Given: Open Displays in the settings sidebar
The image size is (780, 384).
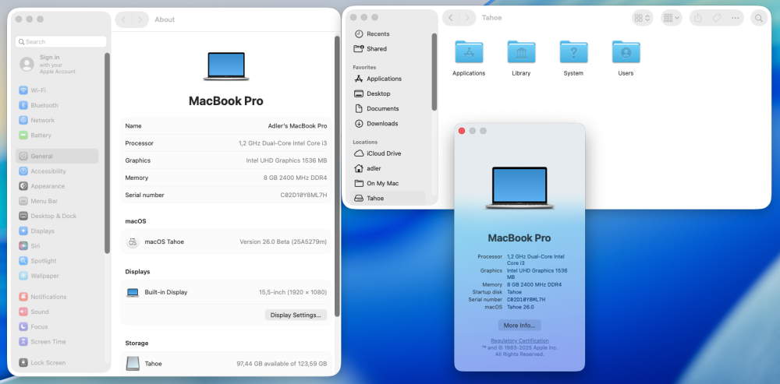Looking at the screenshot, I should coord(57,231).
